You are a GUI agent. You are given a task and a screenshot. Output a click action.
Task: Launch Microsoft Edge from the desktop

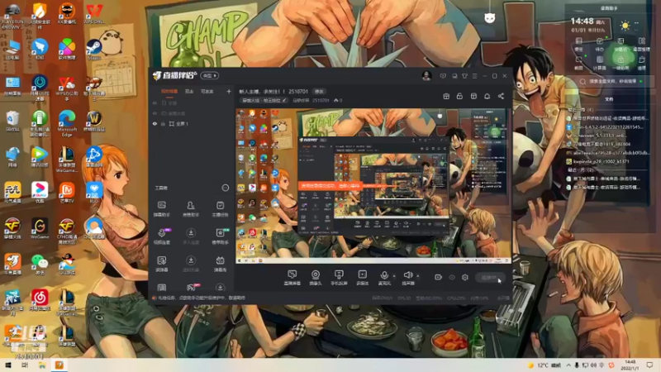click(67, 123)
